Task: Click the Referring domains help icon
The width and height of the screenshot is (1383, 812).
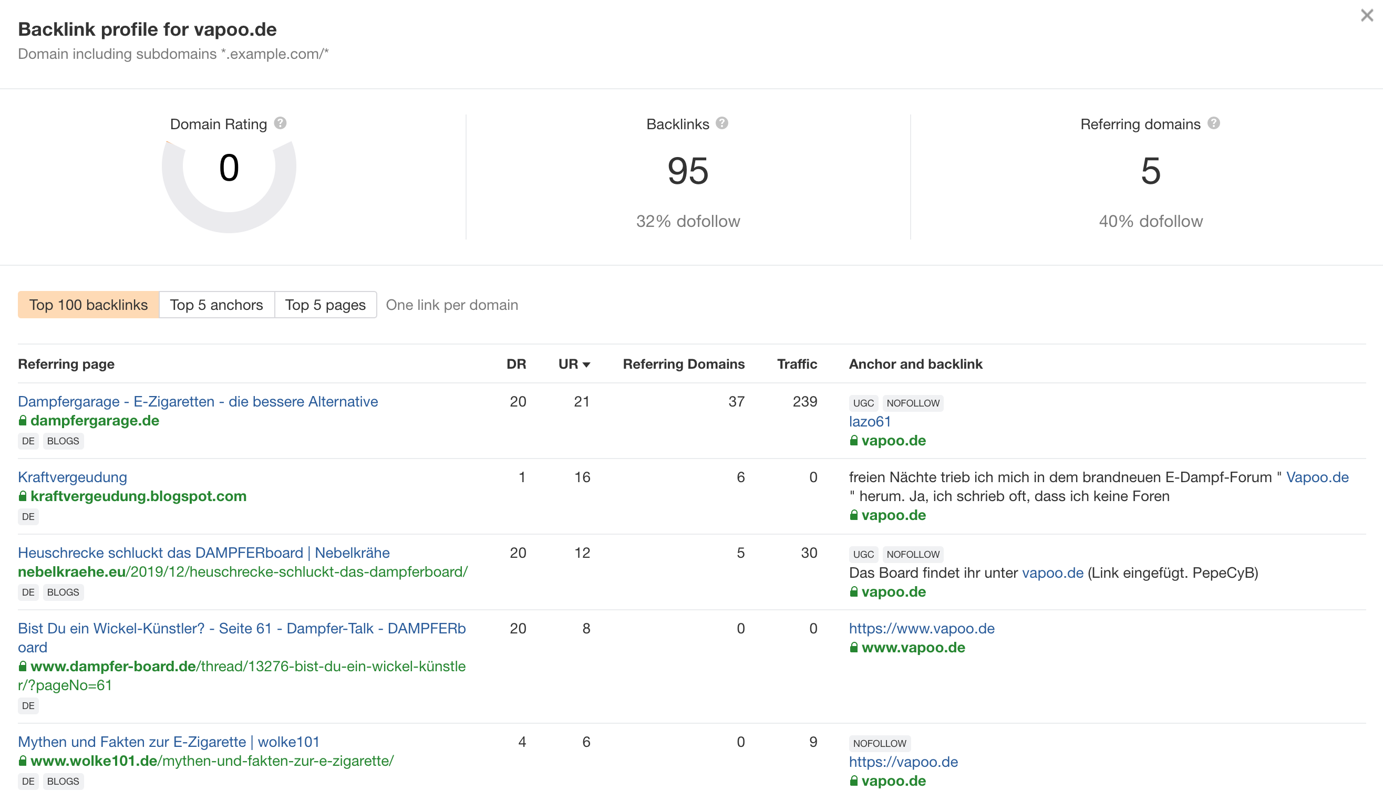Action: pos(1213,123)
